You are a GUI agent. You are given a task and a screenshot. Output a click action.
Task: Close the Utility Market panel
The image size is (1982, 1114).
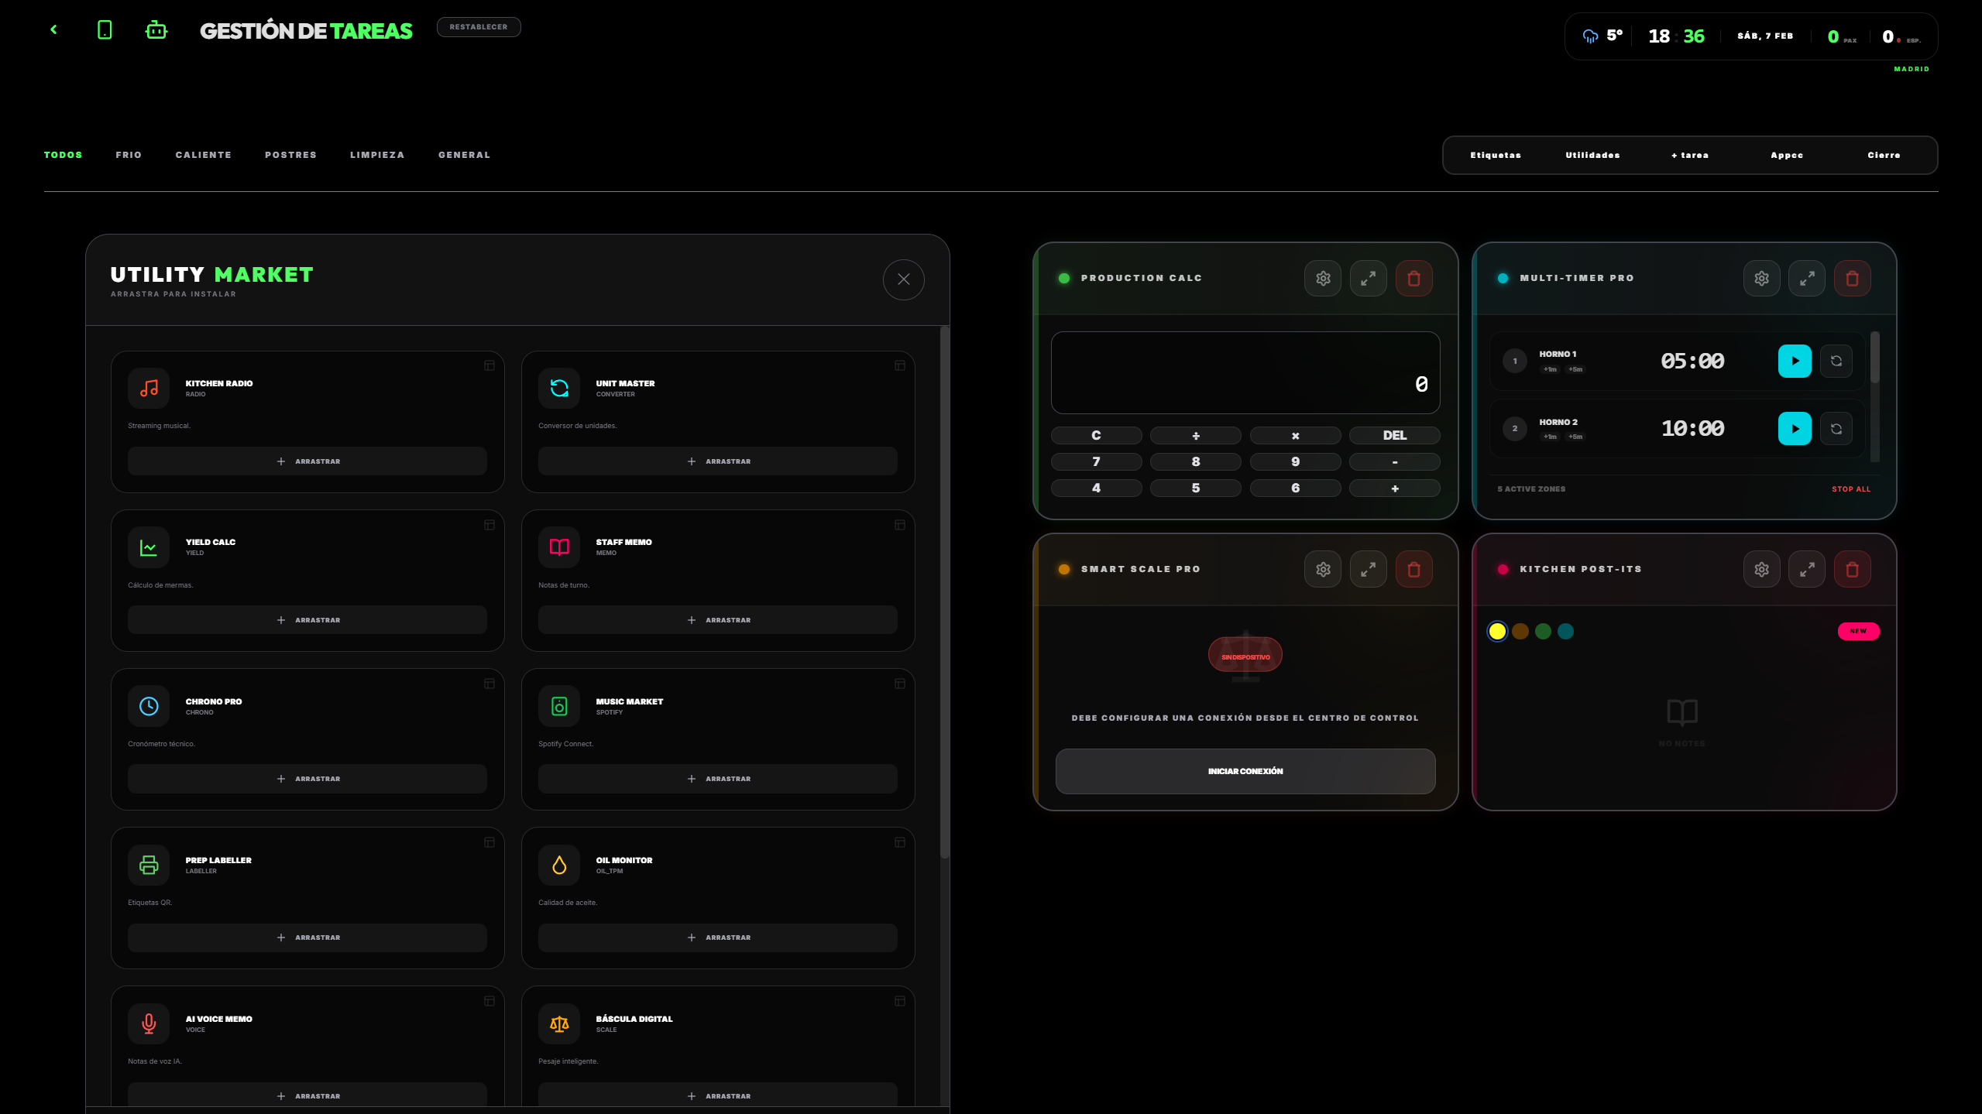(903, 279)
